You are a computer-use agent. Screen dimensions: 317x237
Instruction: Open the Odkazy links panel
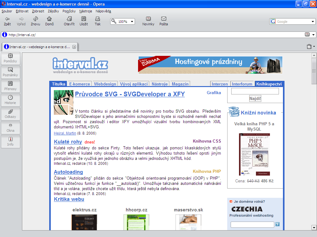(11, 114)
